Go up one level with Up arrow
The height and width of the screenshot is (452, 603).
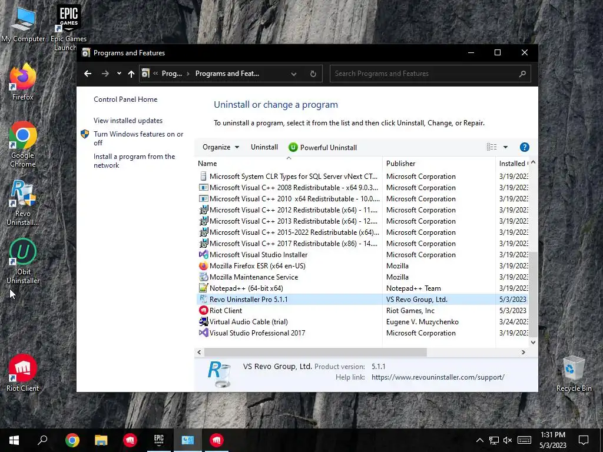pyautogui.click(x=131, y=74)
